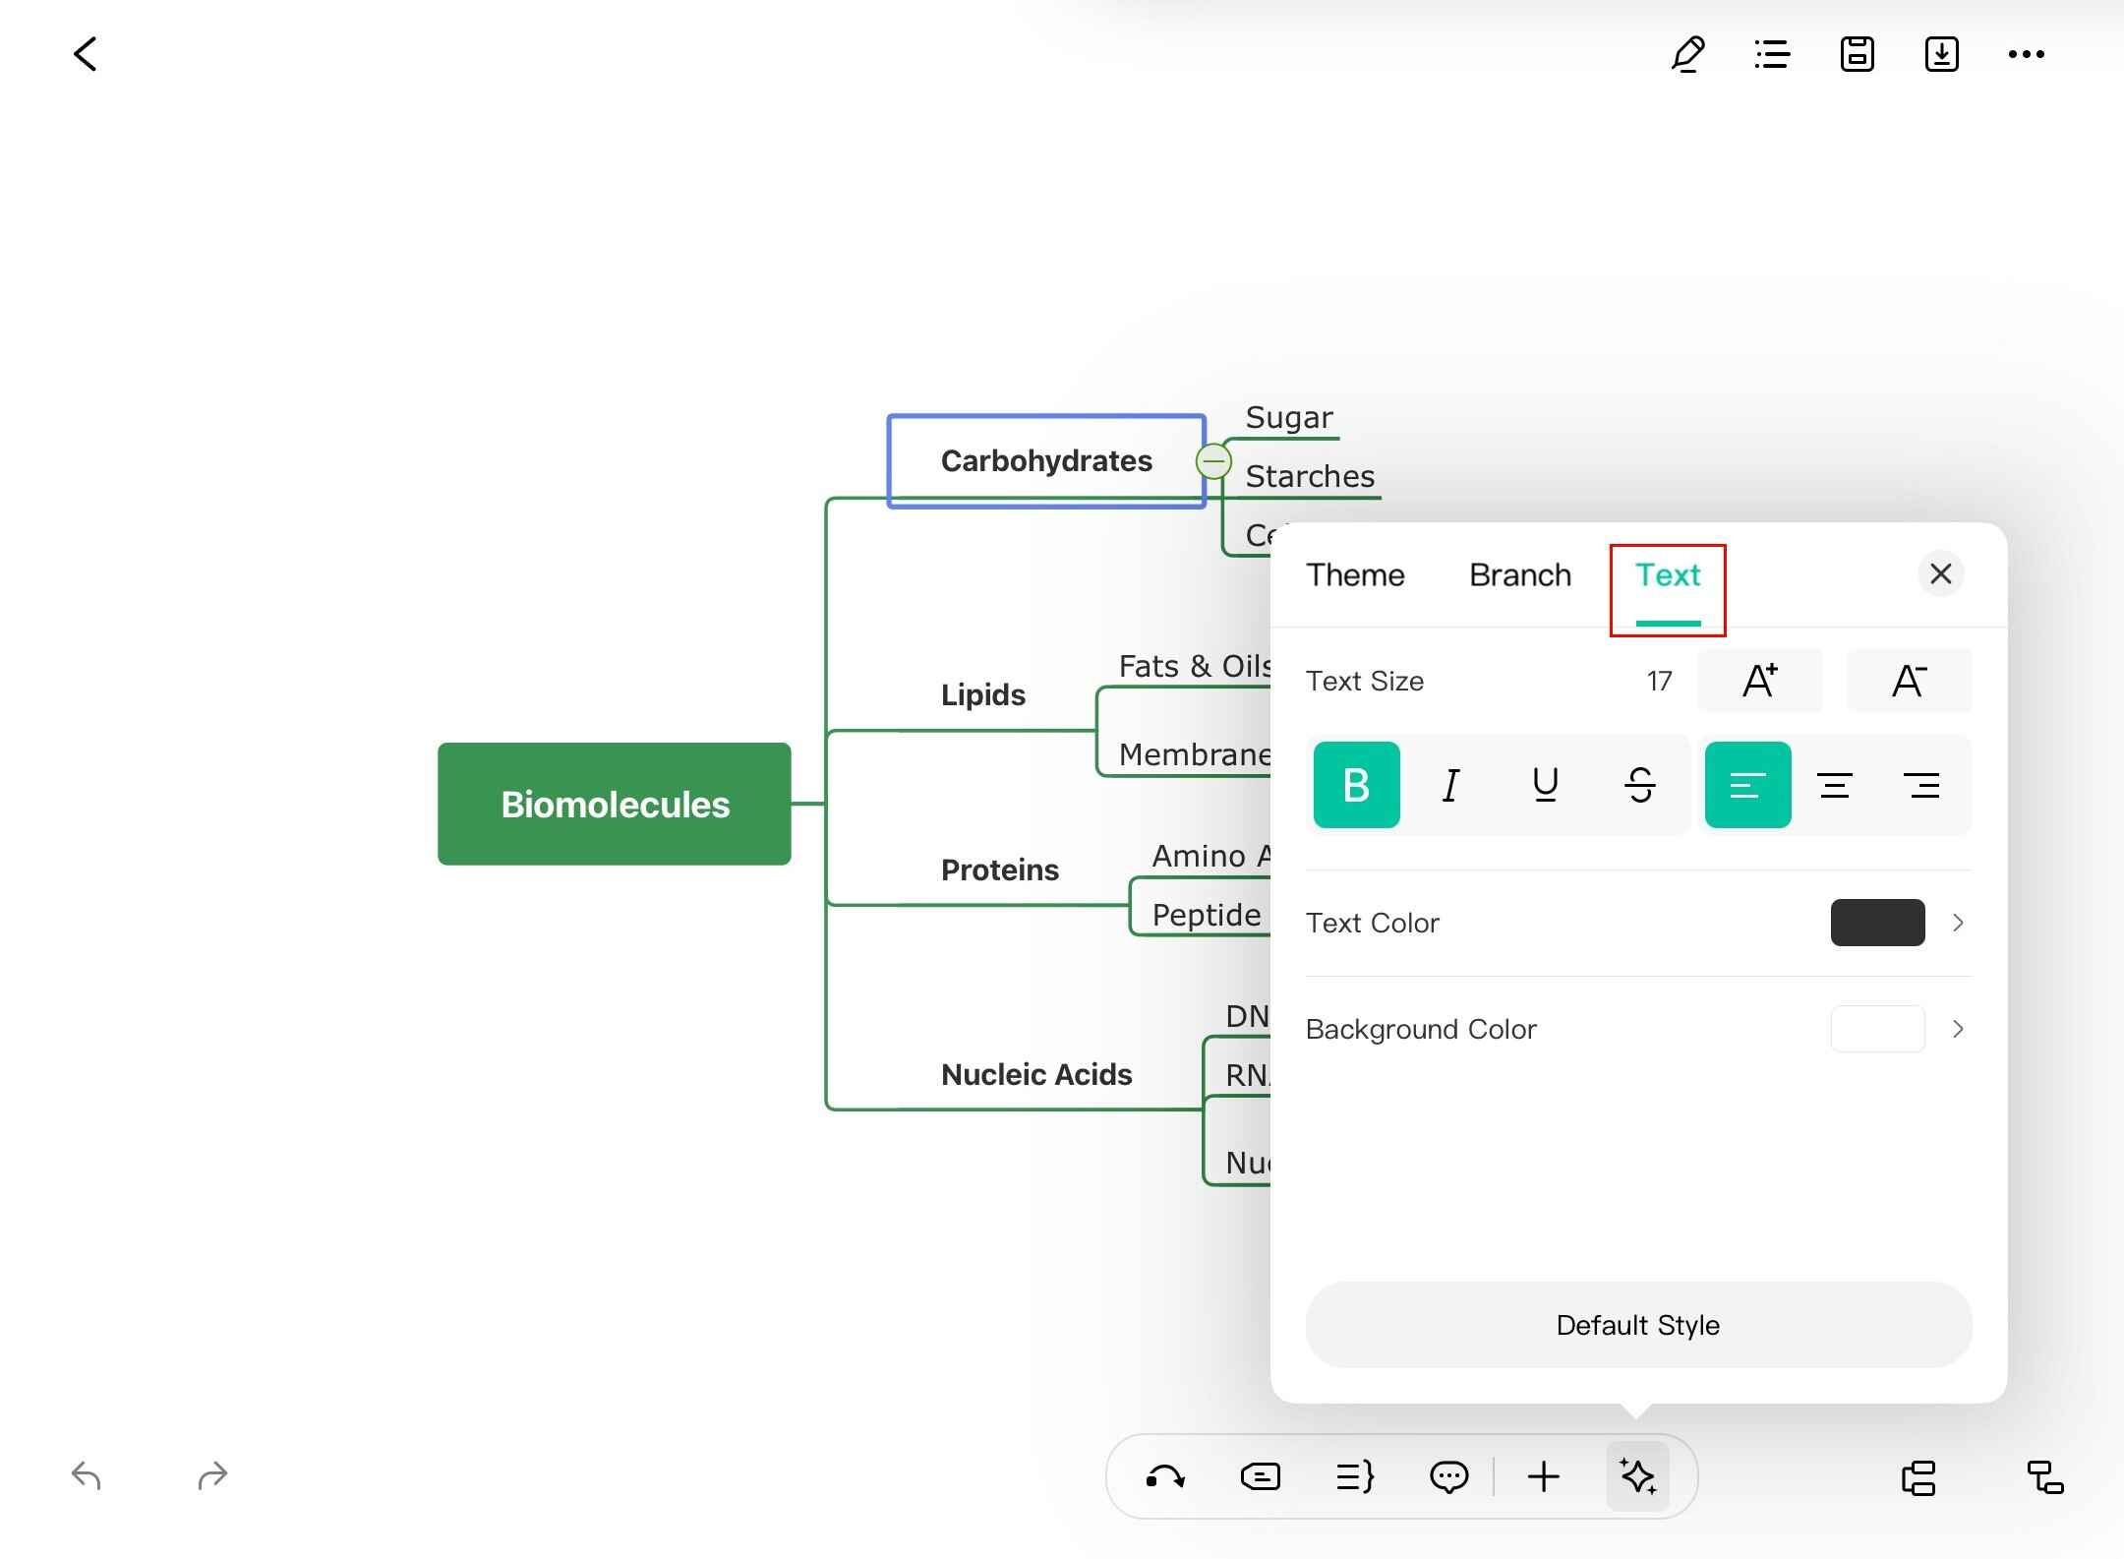
Task: Switch to the Theme tab
Action: click(x=1355, y=575)
